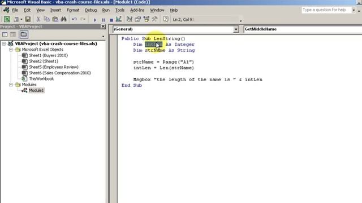Image resolution: width=362 pixels, height=203 pixels.
Task: Open the (General) object dropdown
Action: (x=236, y=29)
